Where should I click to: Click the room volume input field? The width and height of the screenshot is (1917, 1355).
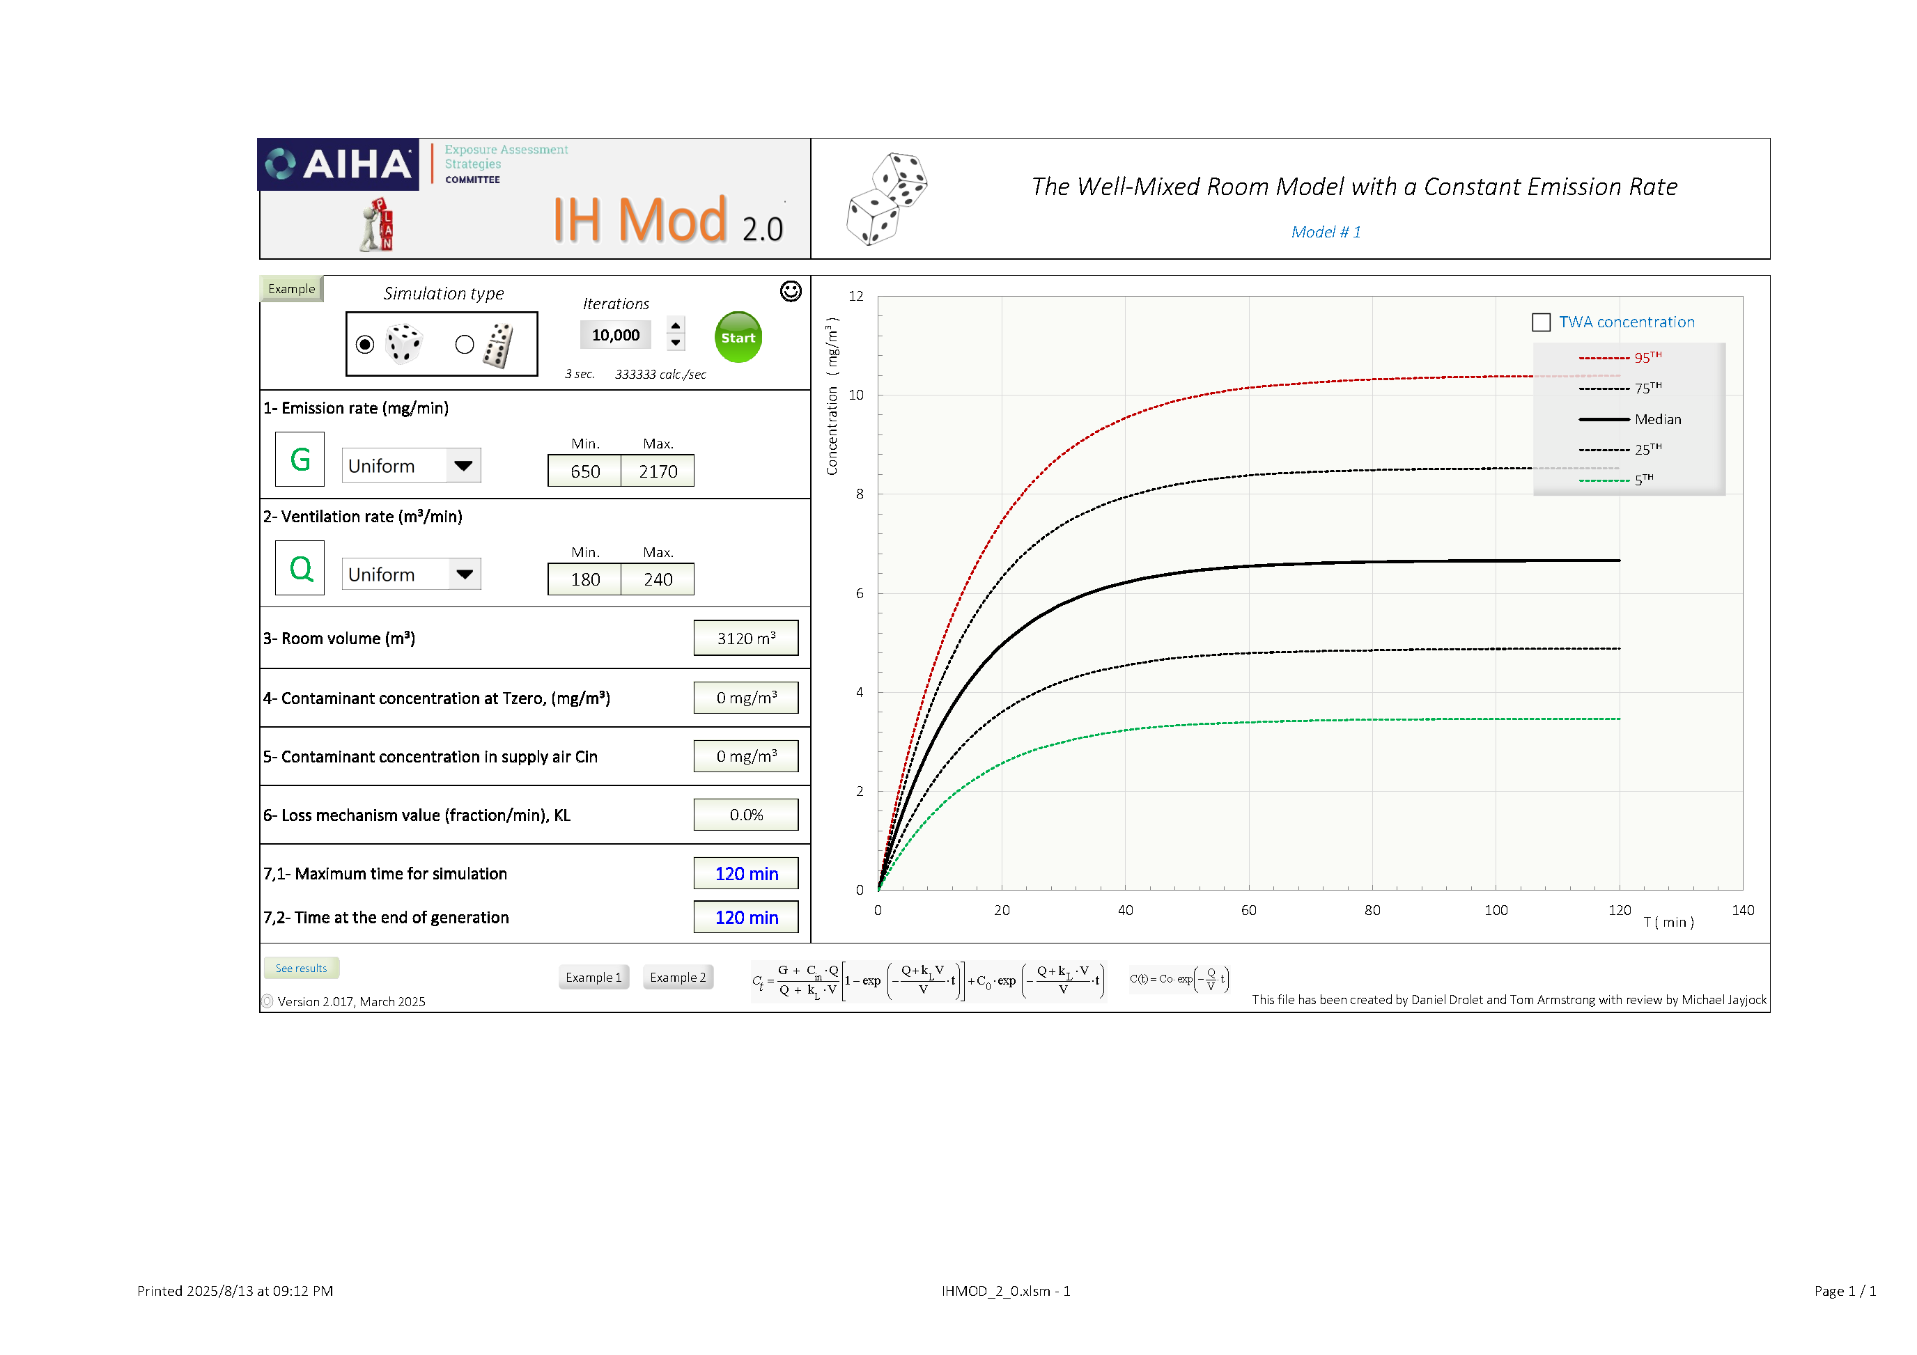pos(745,639)
